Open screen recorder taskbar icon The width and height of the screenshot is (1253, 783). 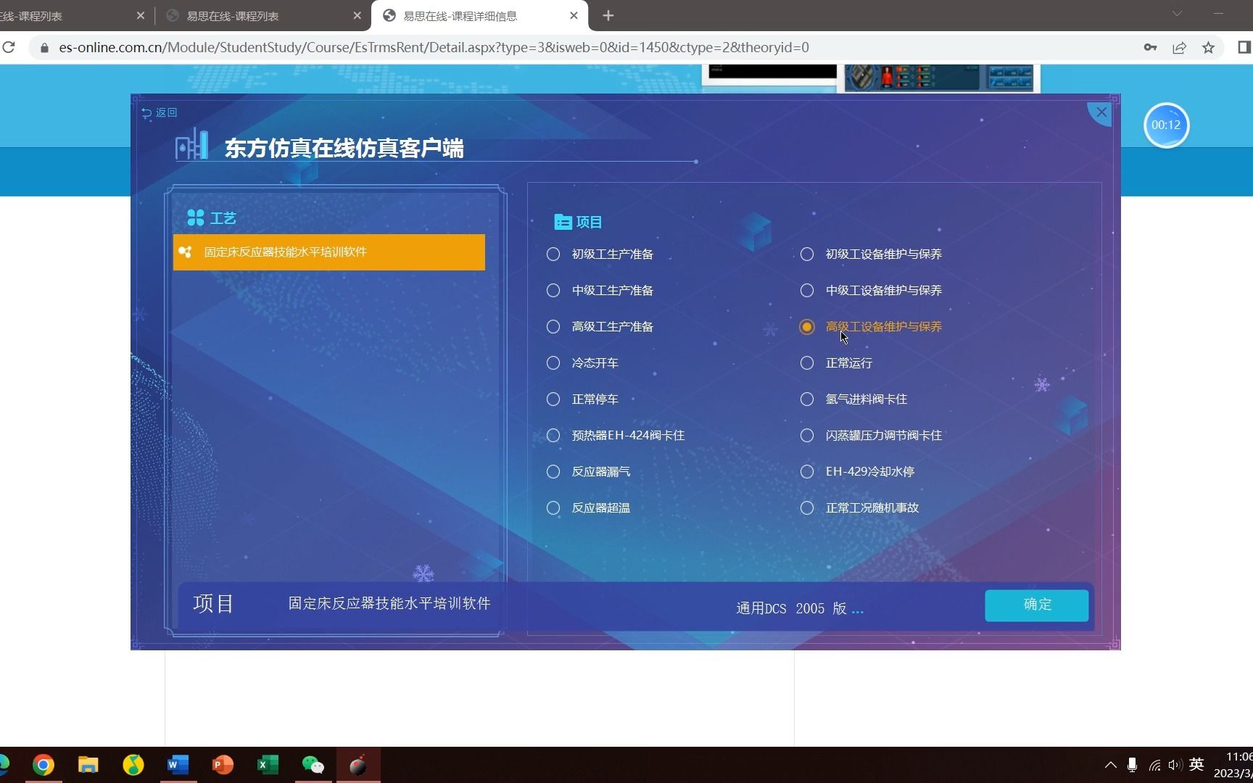pyautogui.click(x=358, y=765)
